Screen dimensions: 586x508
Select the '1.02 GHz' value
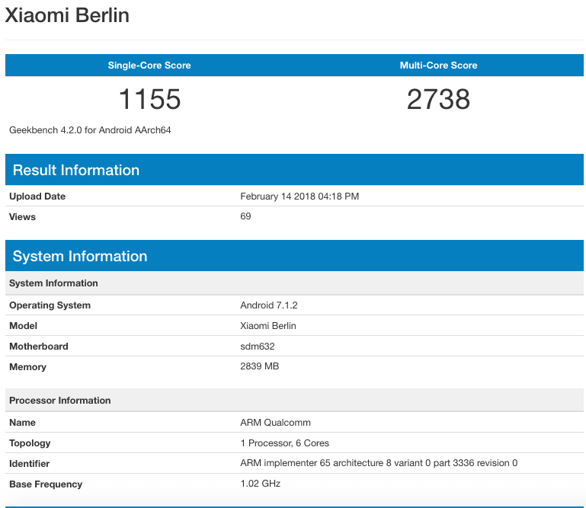point(261,484)
